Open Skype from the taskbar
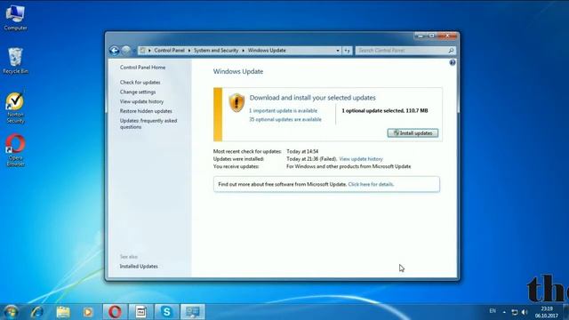The width and height of the screenshot is (569, 320). [166, 312]
